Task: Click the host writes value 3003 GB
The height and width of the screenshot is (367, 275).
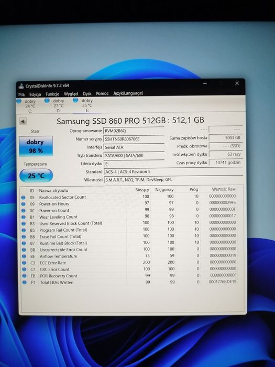Action: [x=225, y=137]
